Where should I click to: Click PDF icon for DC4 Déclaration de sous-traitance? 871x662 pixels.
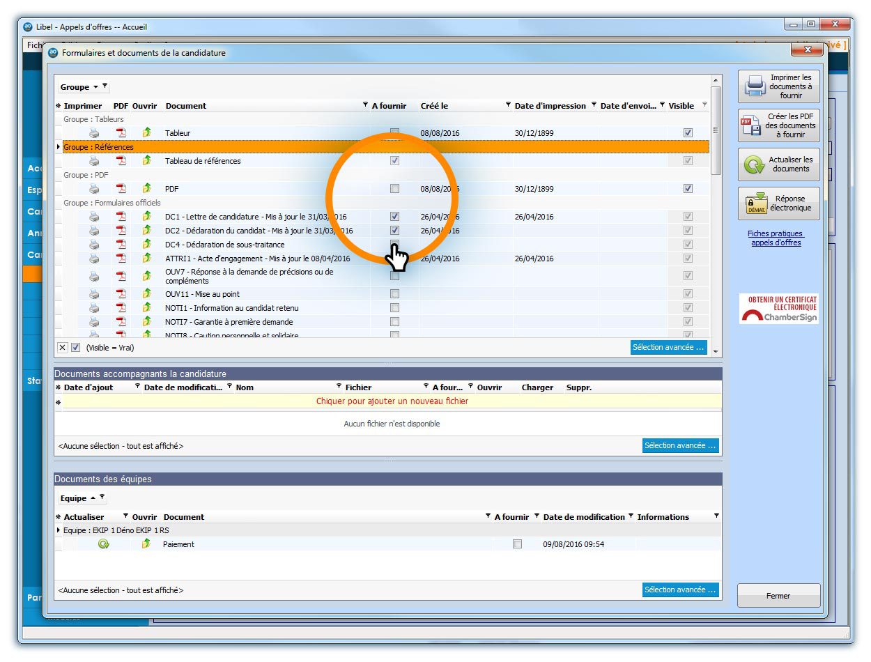pyautogui.click(x=121, y=245)
